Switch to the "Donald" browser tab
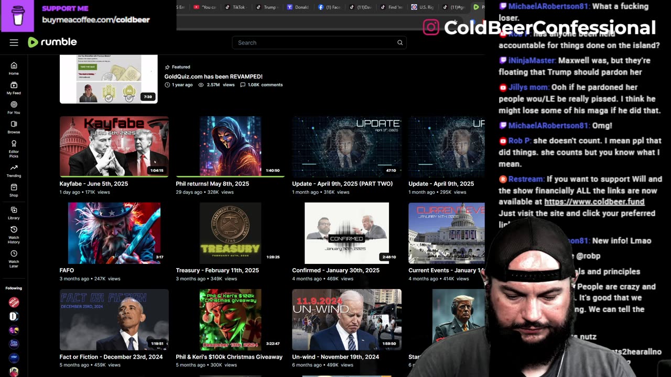Image resolution: width=671 pixels, height=377 pixels. (298, 7)
